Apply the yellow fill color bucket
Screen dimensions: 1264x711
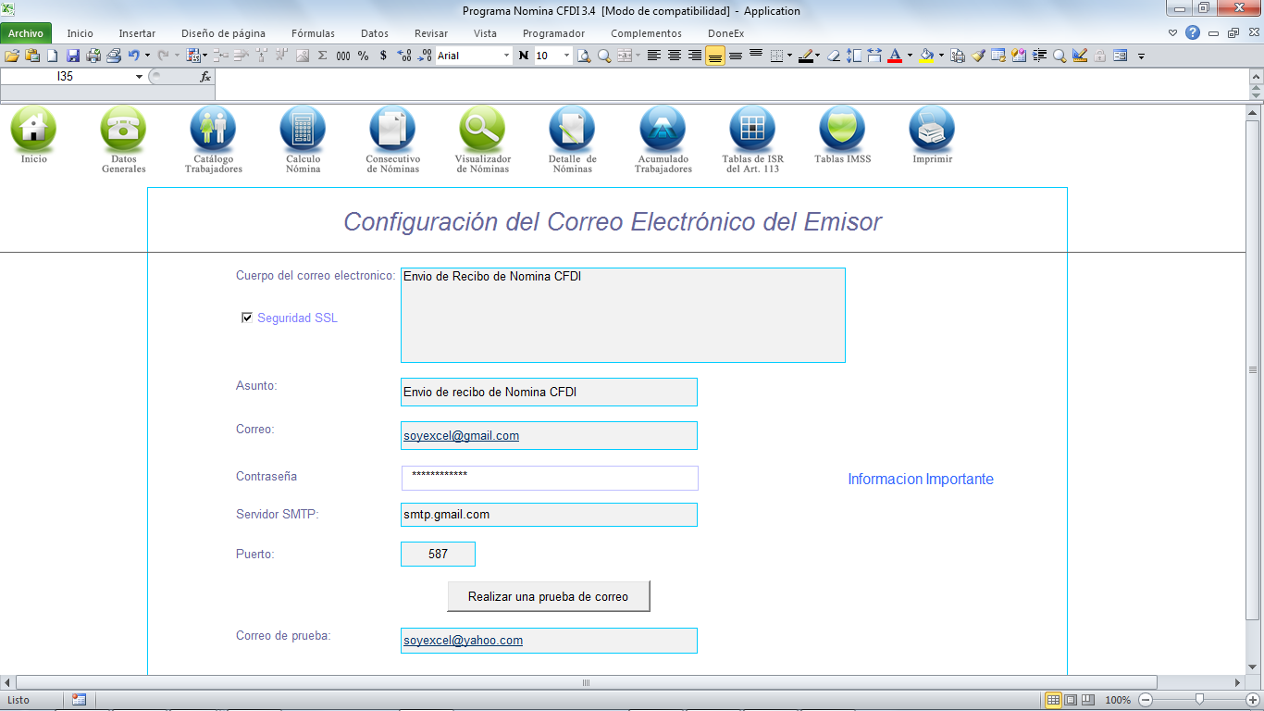tap(926, 56)
